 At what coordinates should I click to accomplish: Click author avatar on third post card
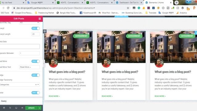[159, 63]
